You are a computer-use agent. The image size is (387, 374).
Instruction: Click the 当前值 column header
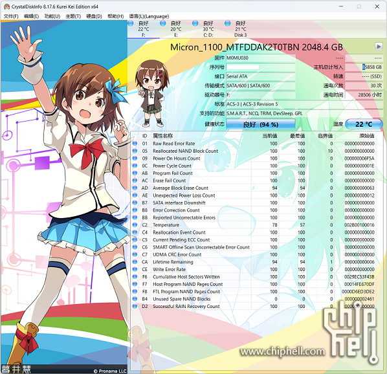[270, 136]
